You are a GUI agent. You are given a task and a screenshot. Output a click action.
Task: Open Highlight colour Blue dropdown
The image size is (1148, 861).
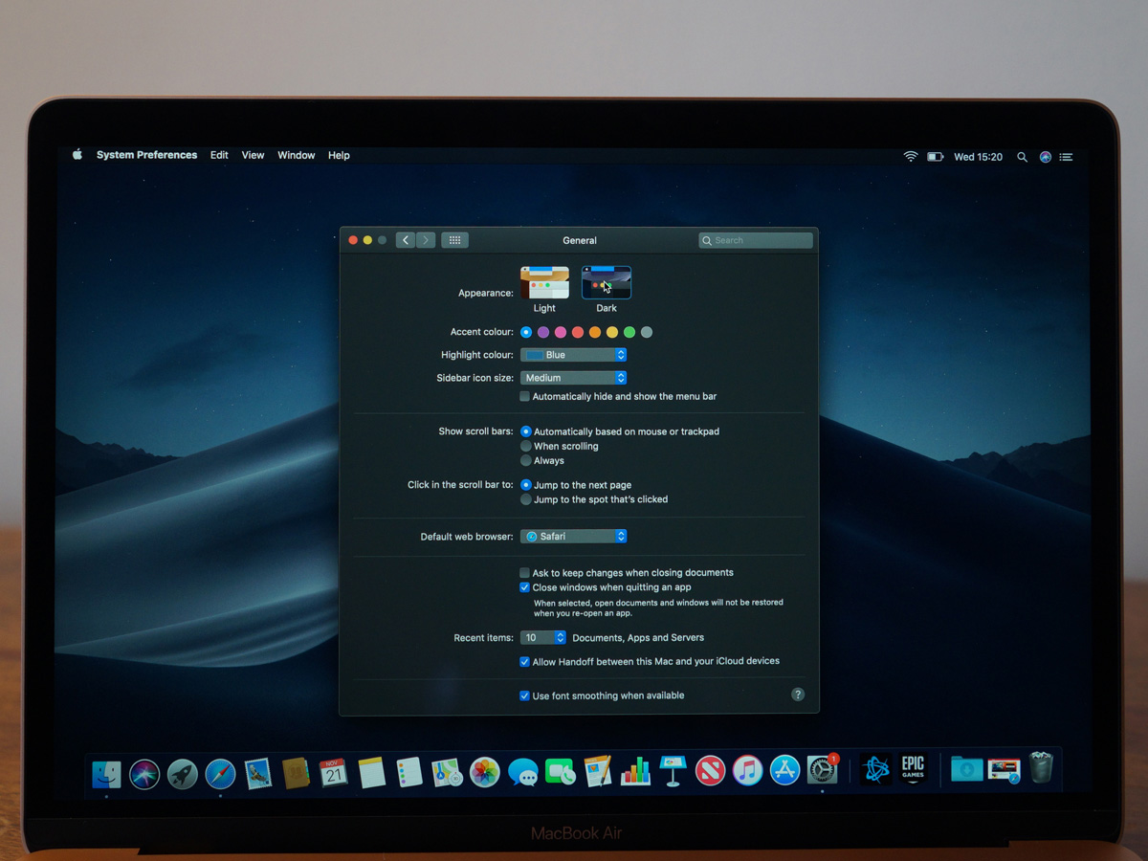click(574, 355)
